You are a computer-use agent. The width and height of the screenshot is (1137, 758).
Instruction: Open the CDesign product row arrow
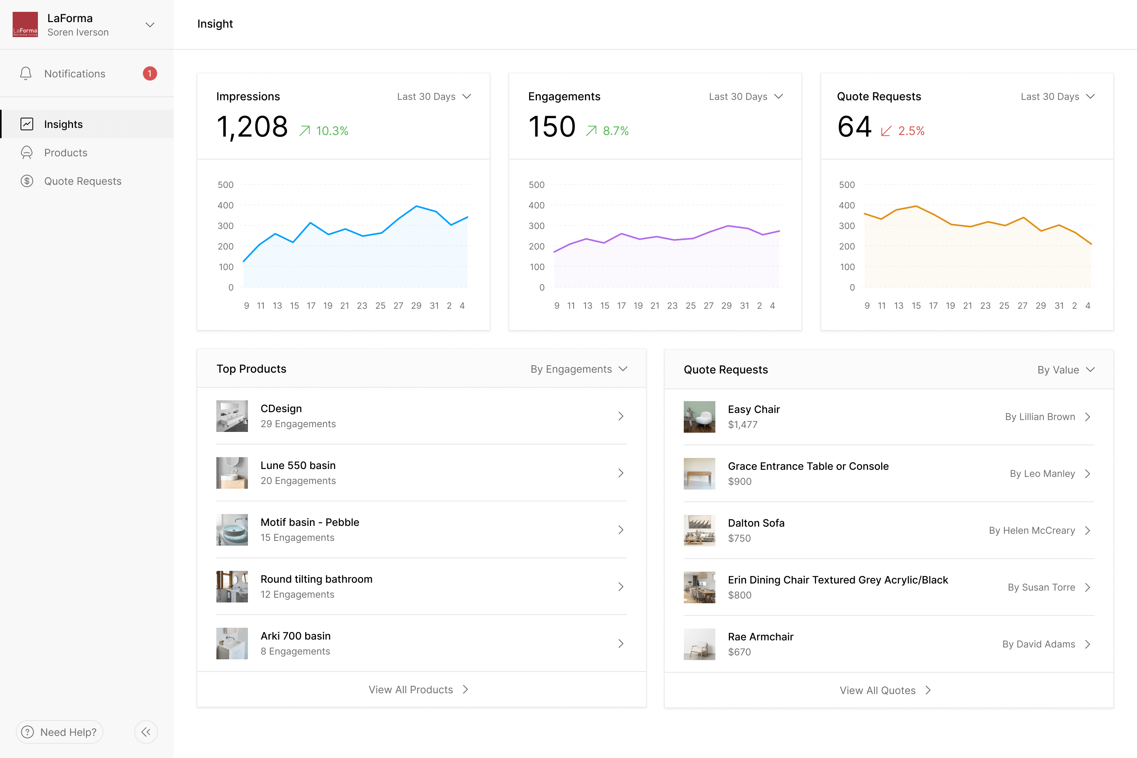[621, 416]
